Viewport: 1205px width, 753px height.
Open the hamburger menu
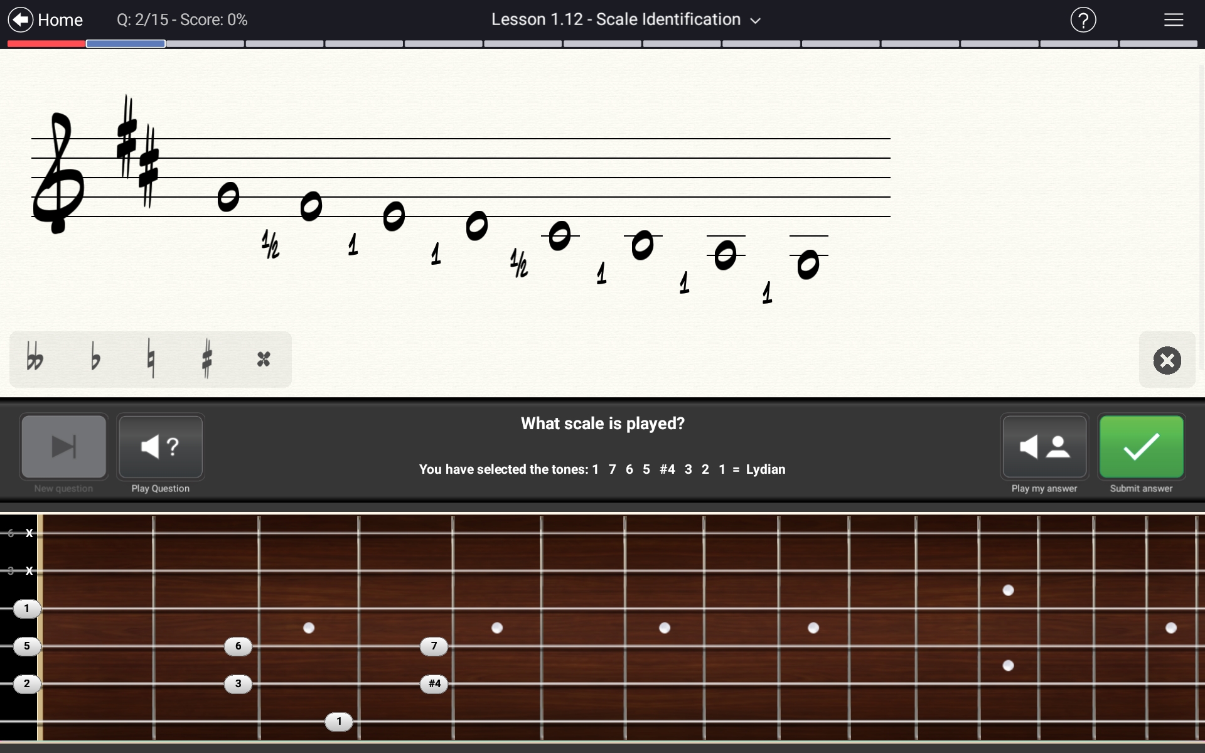[1173, 20]
